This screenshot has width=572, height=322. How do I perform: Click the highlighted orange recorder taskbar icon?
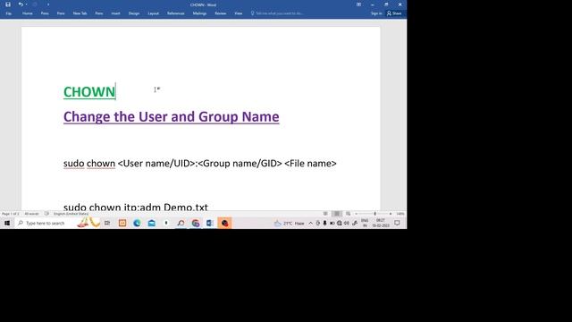tap(224, 223)
